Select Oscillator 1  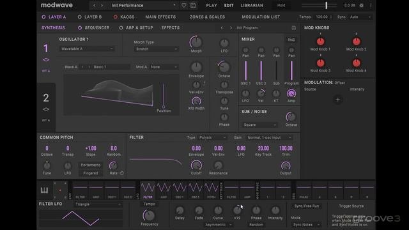[x=46, y=58]
